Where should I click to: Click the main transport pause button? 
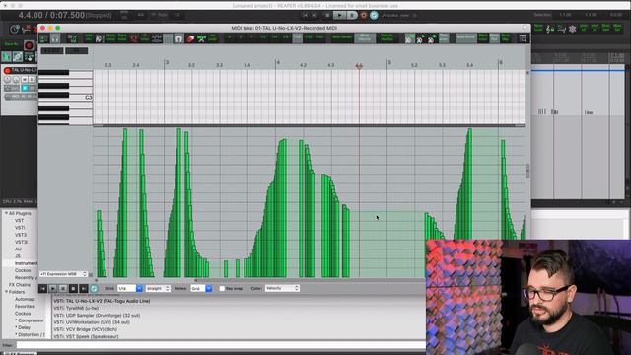(352, 16)
